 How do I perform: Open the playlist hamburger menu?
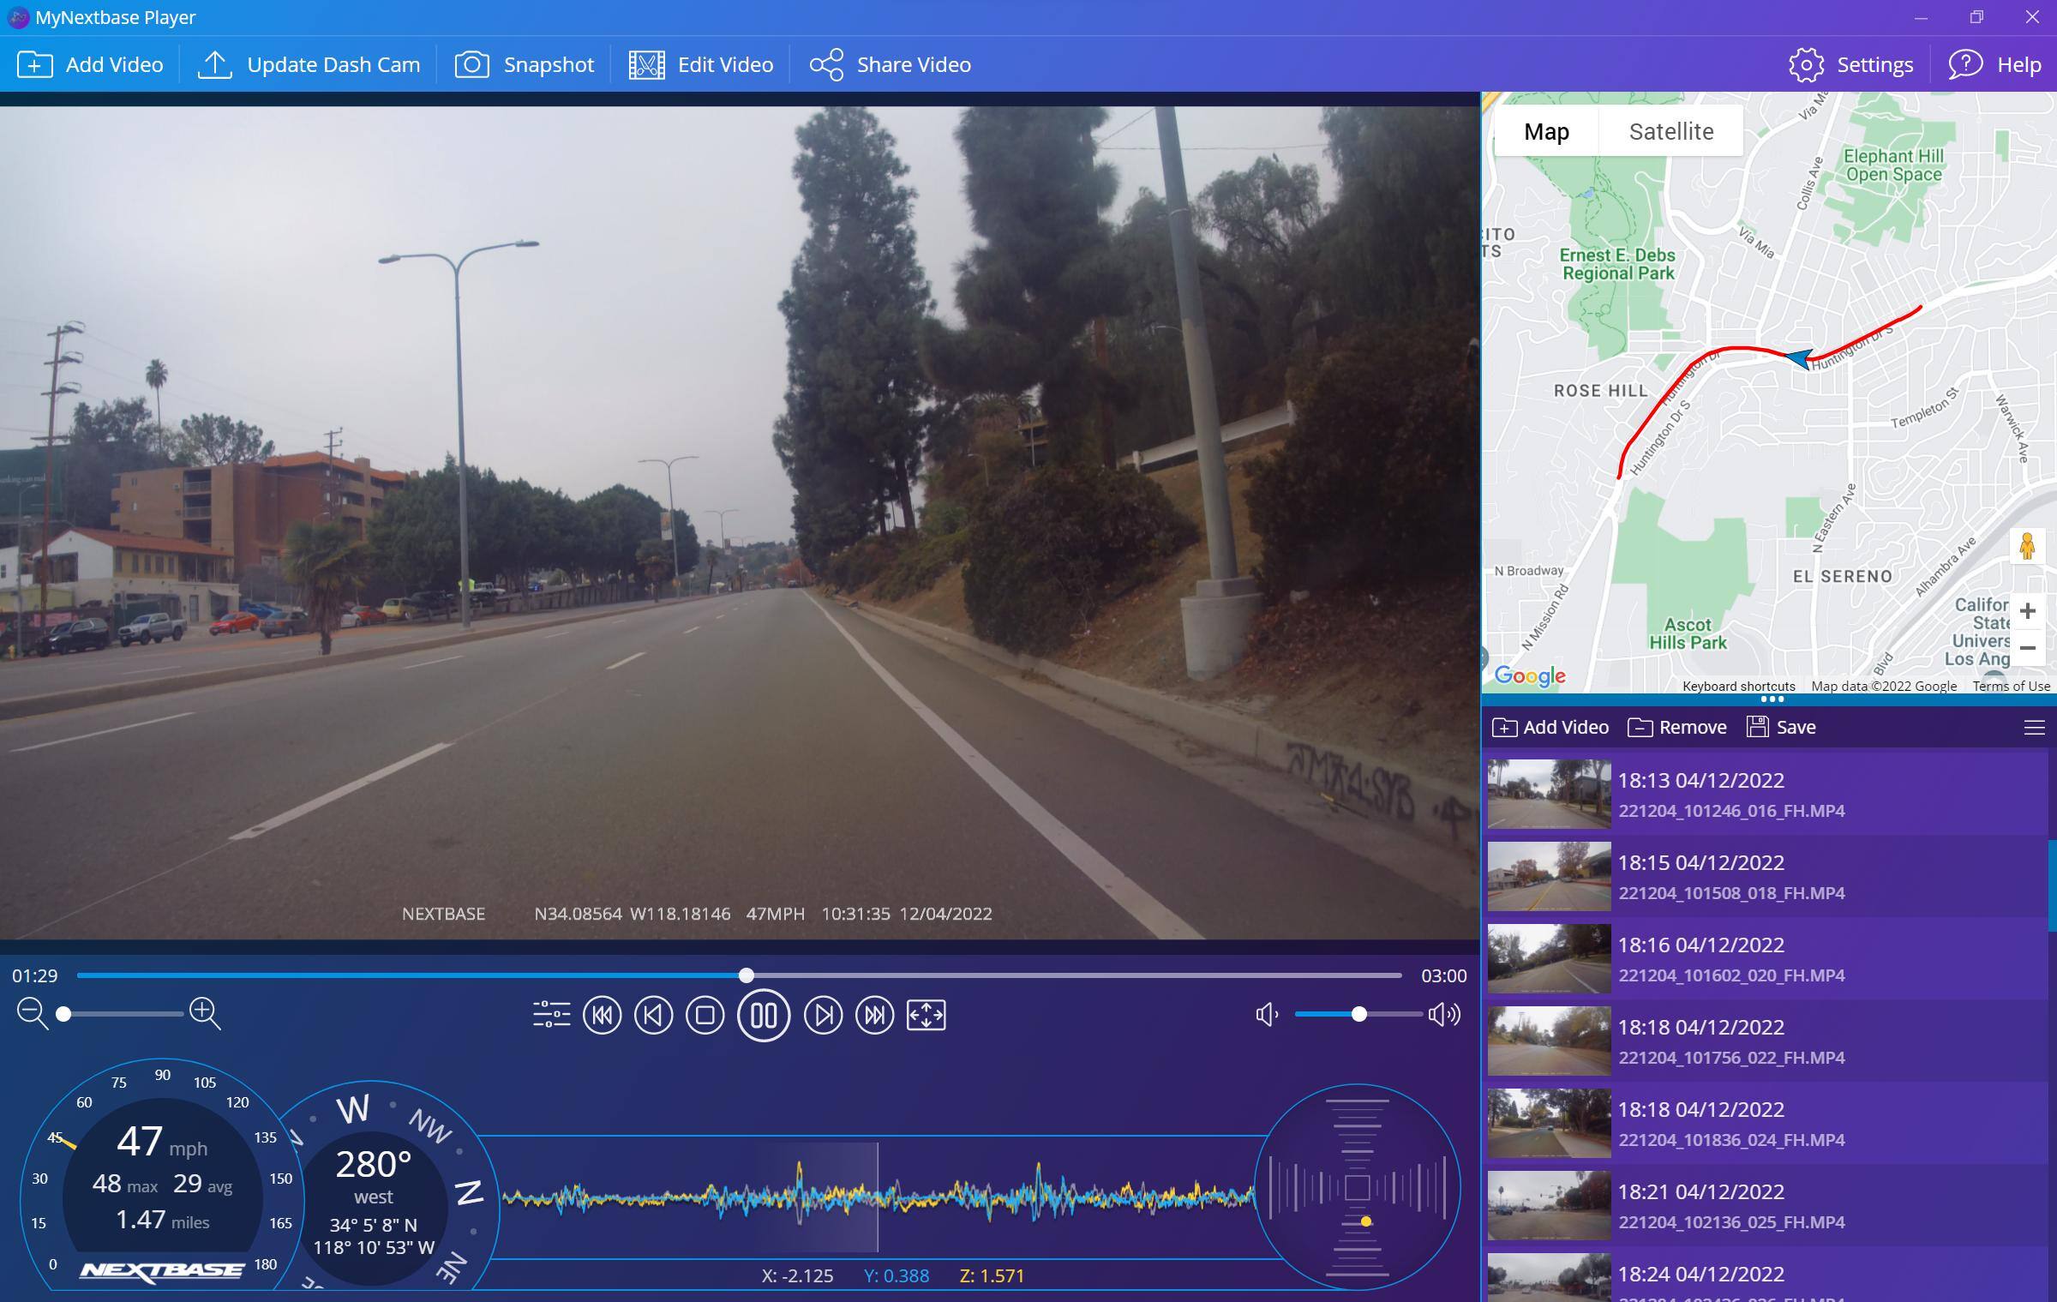[2033, 728]
